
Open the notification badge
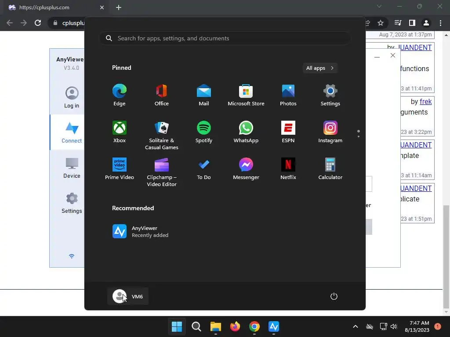[438, 326]
